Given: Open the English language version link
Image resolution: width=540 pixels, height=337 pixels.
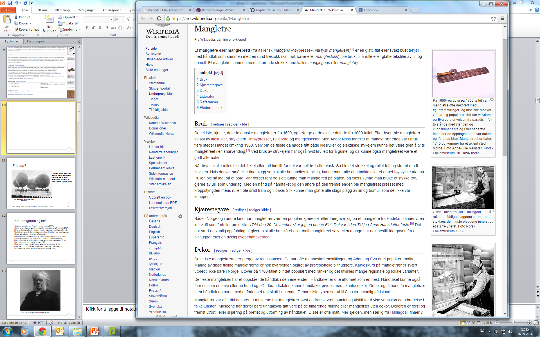Looking at the screenshot, I should 154,232.
